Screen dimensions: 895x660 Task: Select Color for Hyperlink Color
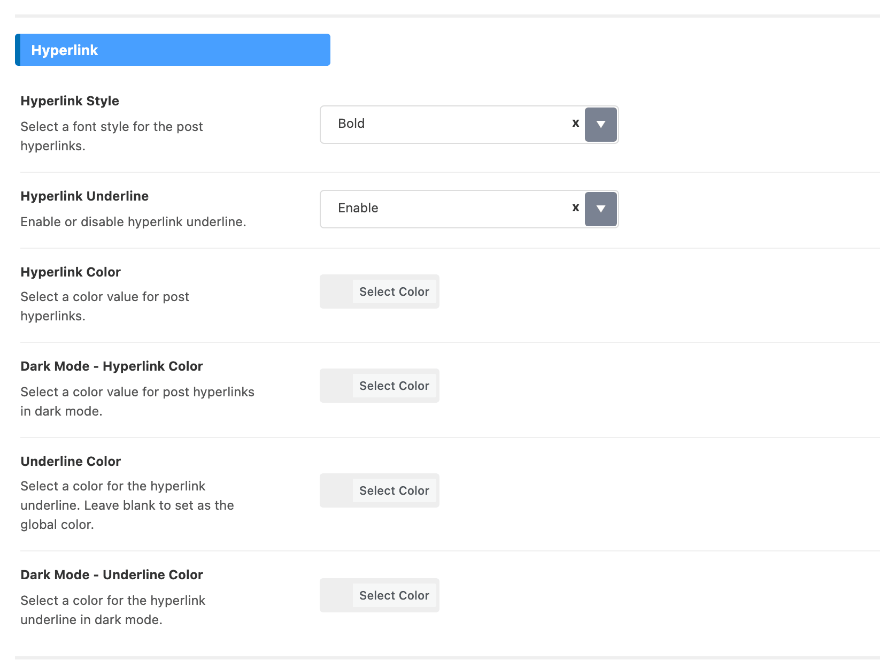pos(395,291)
